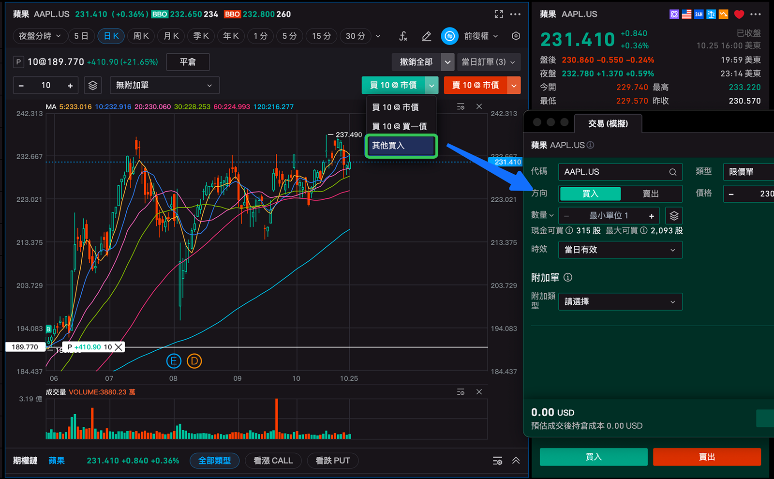Click the red heart favorite icon
This screenshot has width=774, height=479.
point(739,14)
